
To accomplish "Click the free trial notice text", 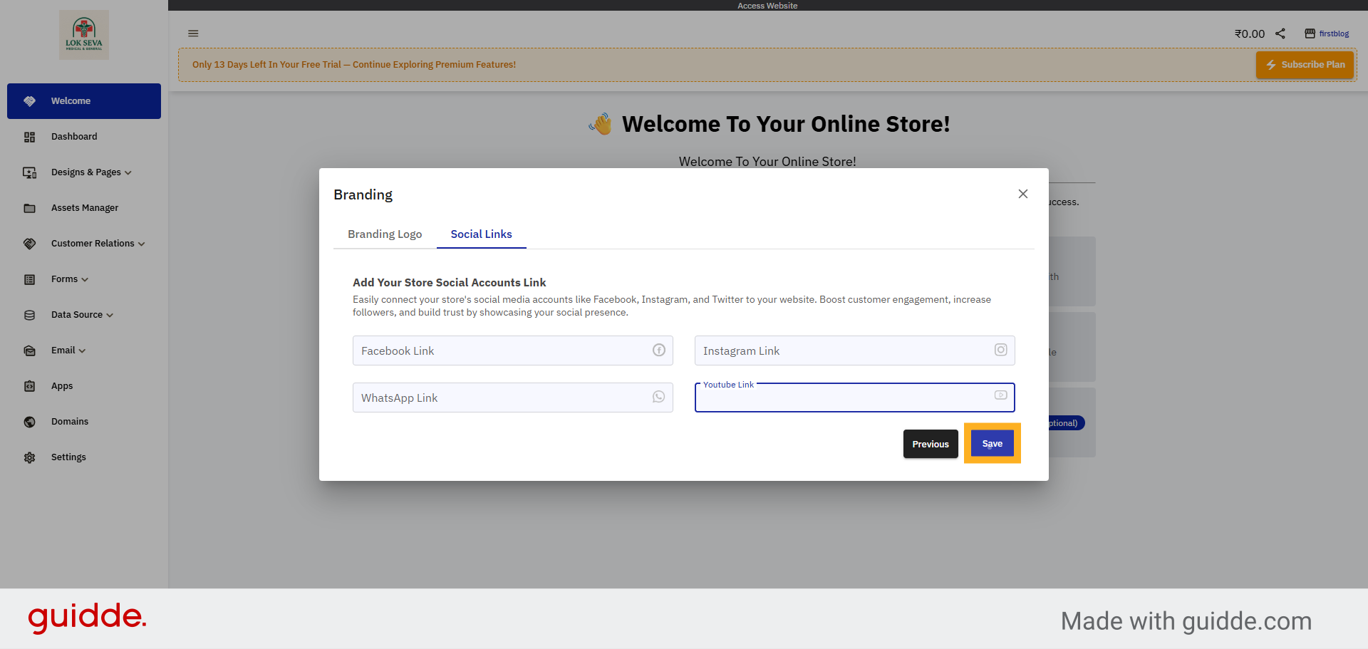I will [354, 65].
